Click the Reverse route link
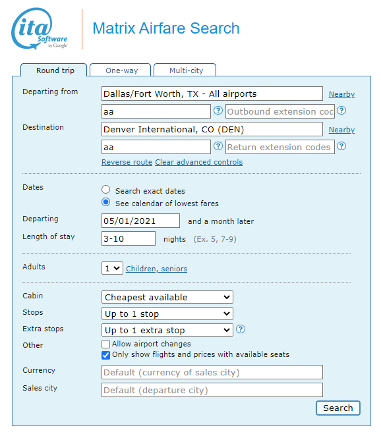This screenshot has height=436, width=381. click(x=127, y=162)
